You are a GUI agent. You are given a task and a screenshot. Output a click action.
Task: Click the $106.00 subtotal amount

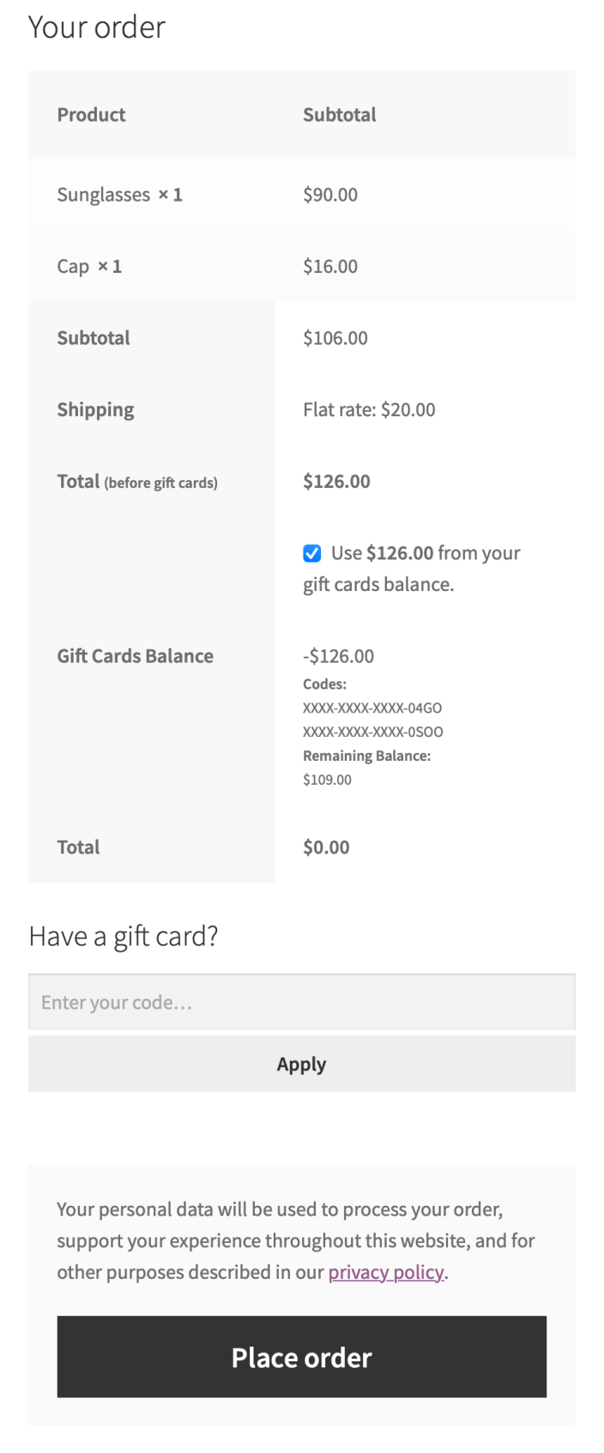[335, 338]
